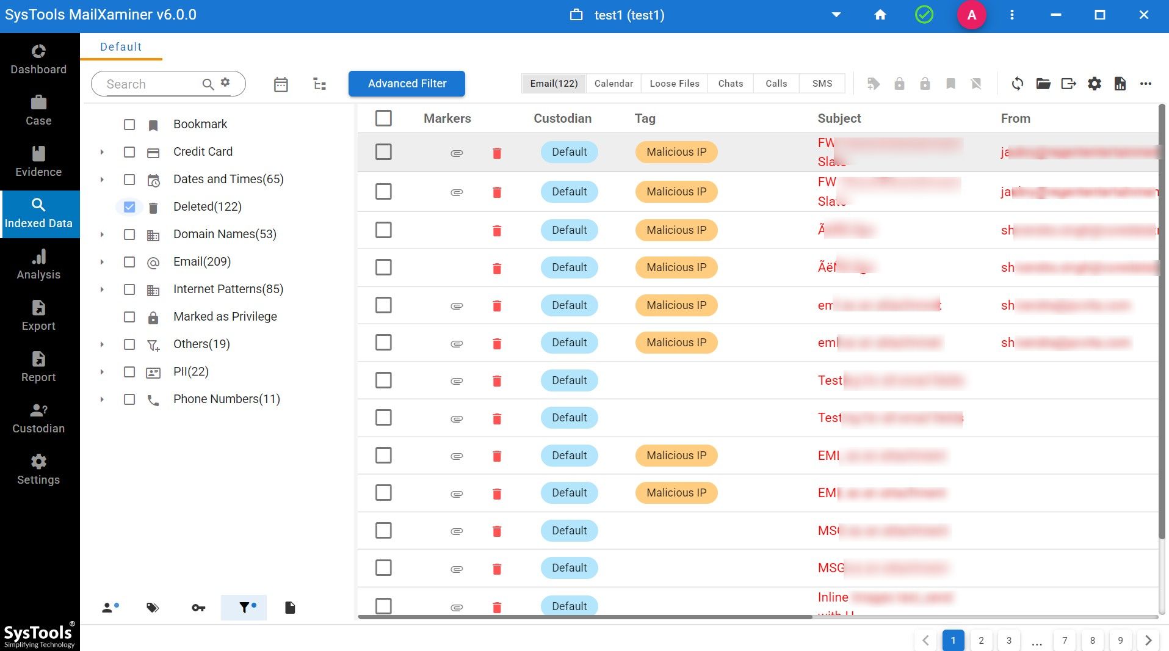Open search settings gear in search box
Image resolution: width=1169 pixels, height=651 pixels.
click(225, 82)
